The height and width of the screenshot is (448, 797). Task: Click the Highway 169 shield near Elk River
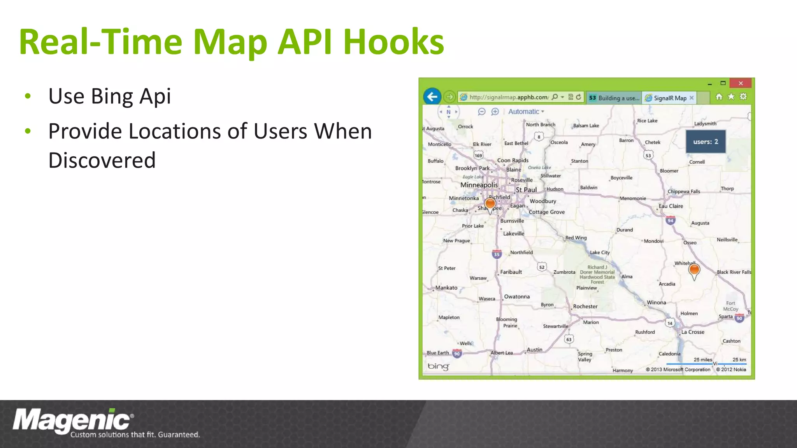[x=478, y=156]
